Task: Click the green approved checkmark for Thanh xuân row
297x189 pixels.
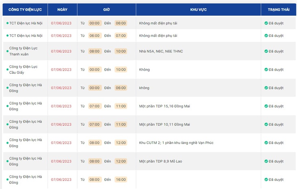Action: click(x=266, y=52)
